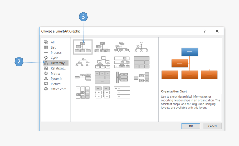The width and height of the screenshot is (239, 146).
Task: Choose the Table Hierarchy layout
Action: point(142,62)
